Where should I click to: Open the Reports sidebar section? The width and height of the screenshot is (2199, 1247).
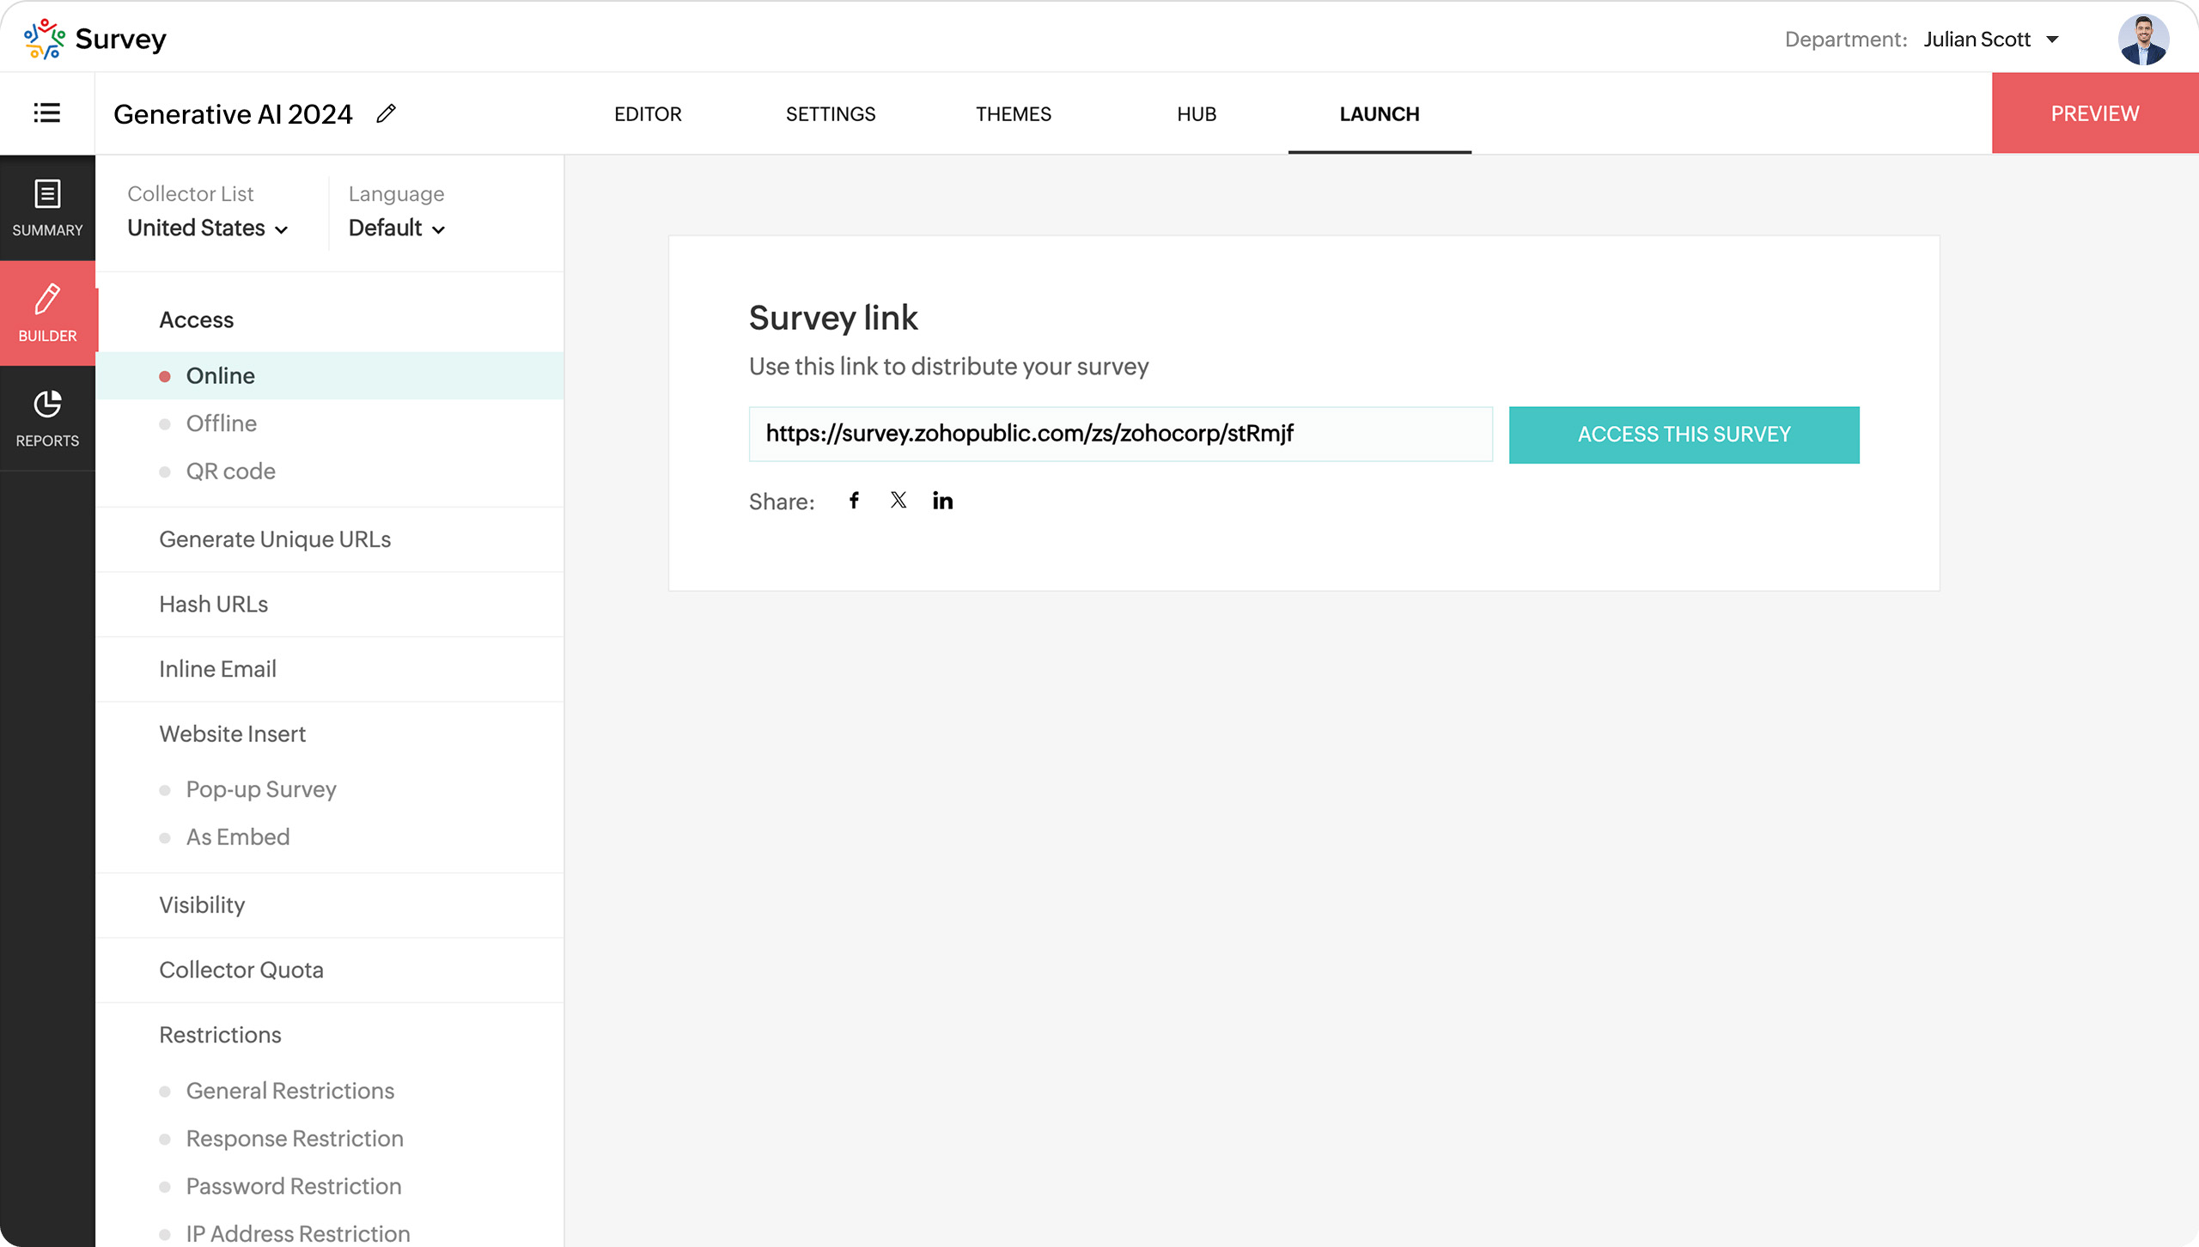[x=47, y=418]
